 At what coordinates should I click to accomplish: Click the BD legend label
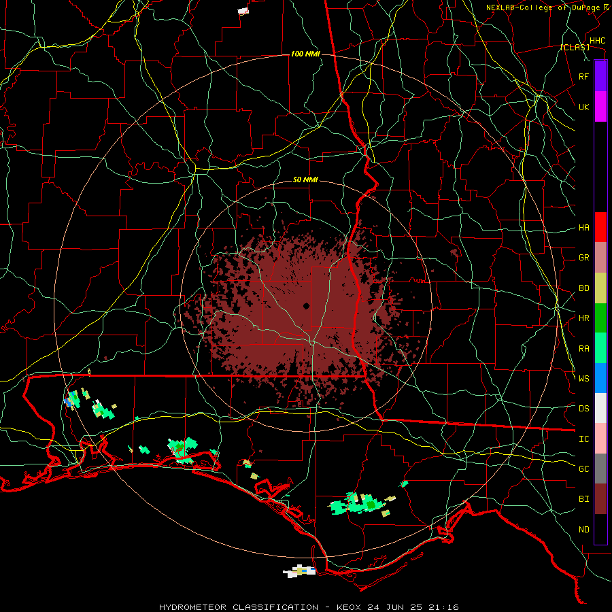tap(583, 288)
